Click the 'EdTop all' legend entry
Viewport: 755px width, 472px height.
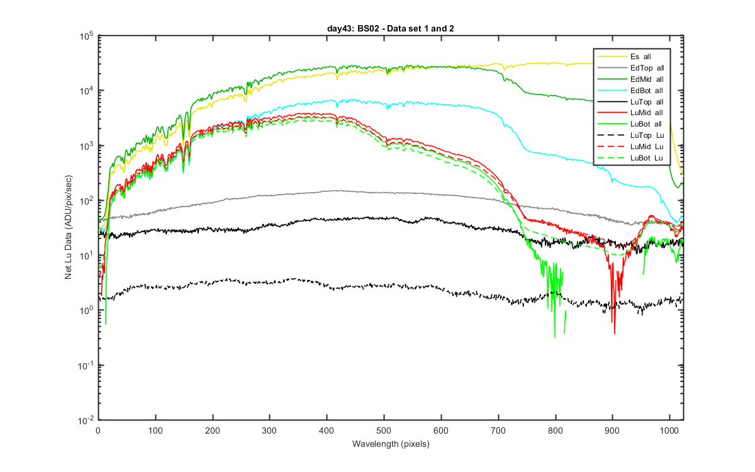(632, 68)
